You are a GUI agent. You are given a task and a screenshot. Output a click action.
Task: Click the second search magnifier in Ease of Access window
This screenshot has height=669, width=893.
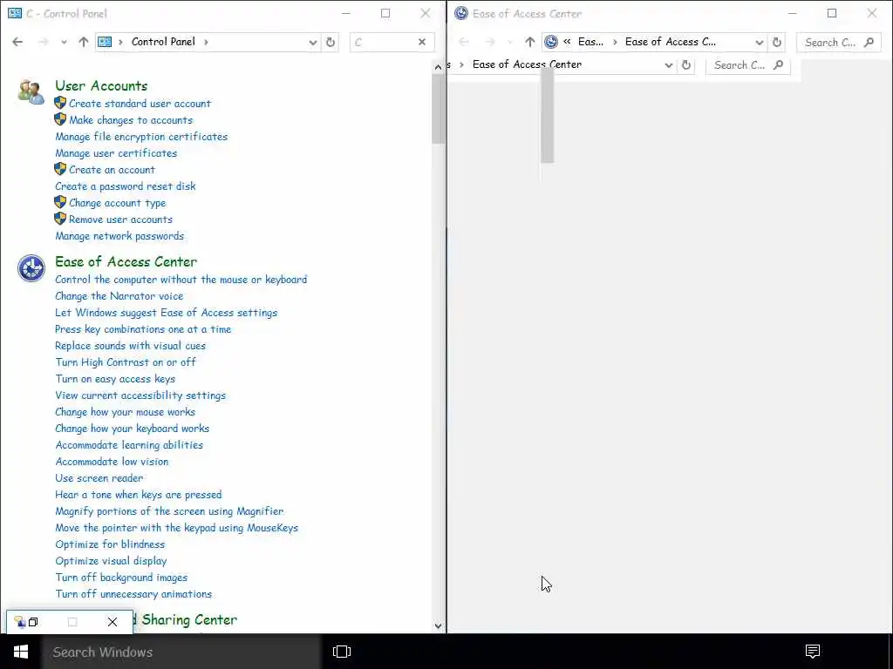click(x=778, y=64)
